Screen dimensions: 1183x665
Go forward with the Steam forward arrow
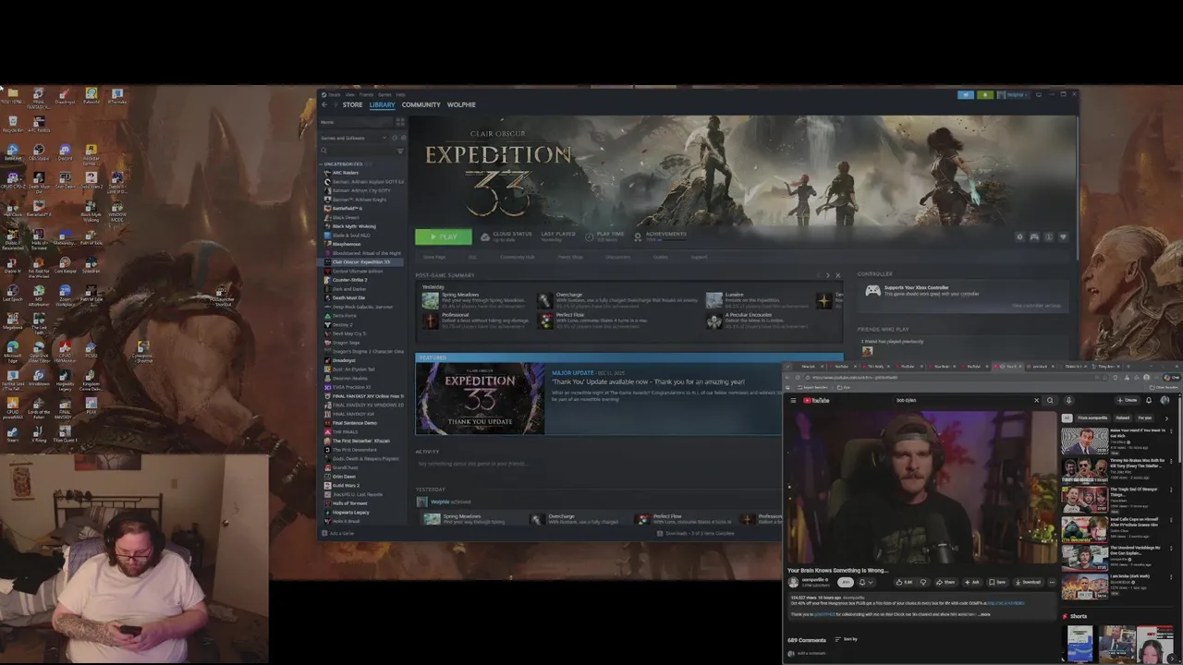click(x=335, y=105)
